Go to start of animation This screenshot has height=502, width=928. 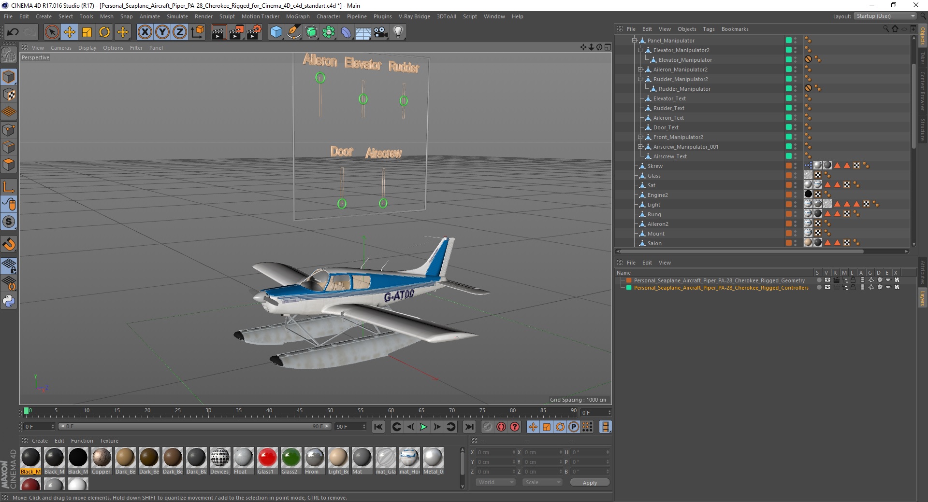click(x=378, y=427)
